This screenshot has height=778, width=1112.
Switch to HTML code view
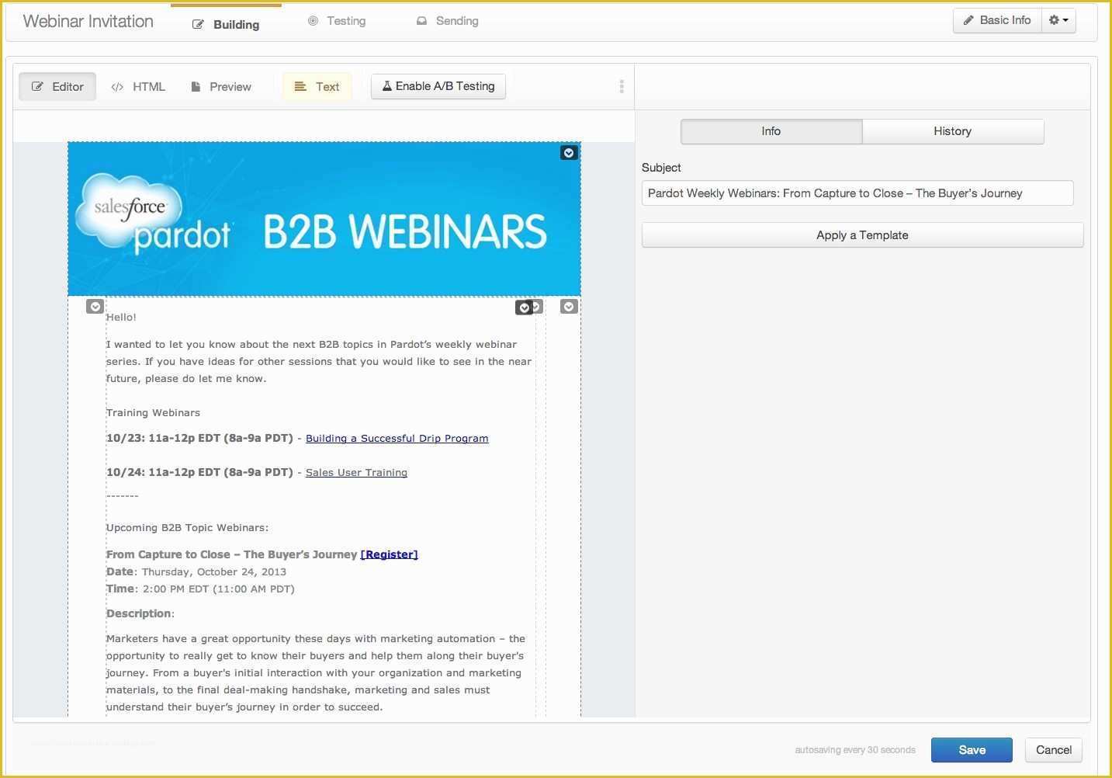click(138, 86)
